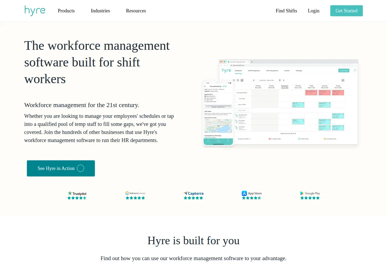Click the mobile phone app screenshot
Viewport: 387px width, 269px height.
point(218,113)
